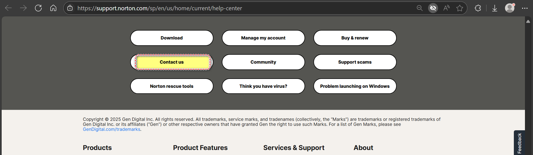
Task: Click the browser Back arrow
Action: tap(8, 8)
